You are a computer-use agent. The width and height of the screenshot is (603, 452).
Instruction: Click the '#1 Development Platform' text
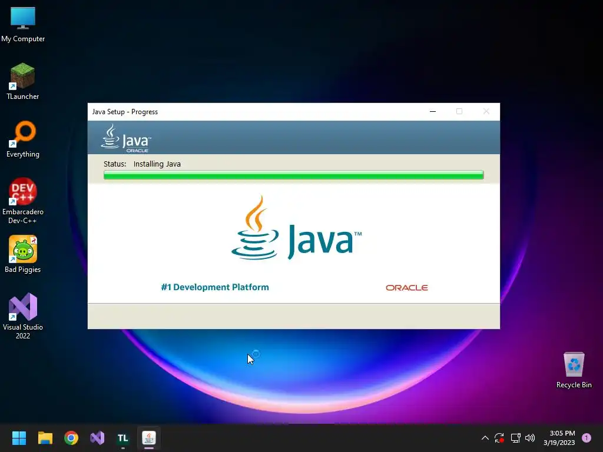click(x=214, y=287)
